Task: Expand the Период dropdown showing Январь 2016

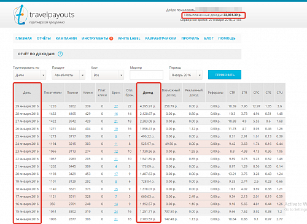Action: pyautogui.click(x=185, y=75)
